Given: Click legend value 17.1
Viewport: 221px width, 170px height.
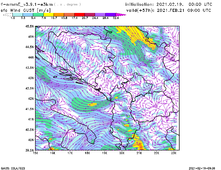Looking at the screenshot, I should [x=75, y=18].
